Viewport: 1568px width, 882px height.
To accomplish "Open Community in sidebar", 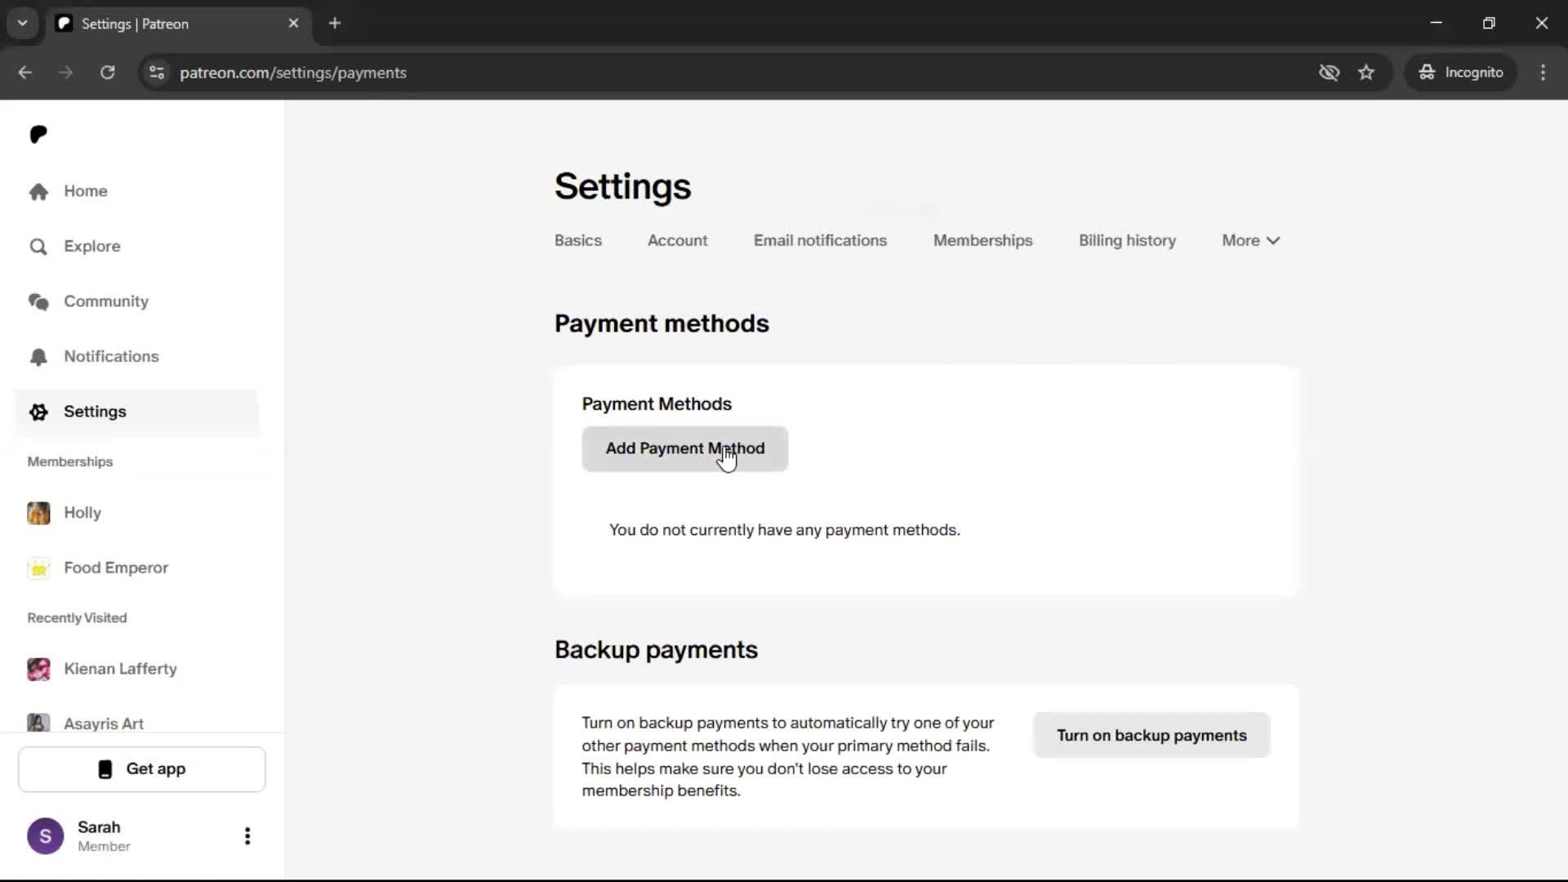I will [137, 301].
